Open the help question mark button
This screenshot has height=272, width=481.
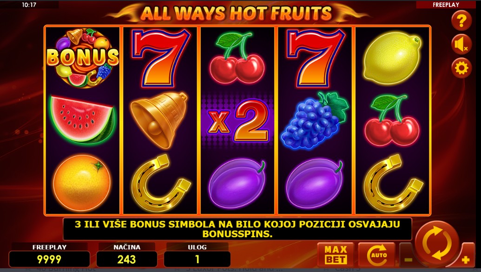pos(461,20)
